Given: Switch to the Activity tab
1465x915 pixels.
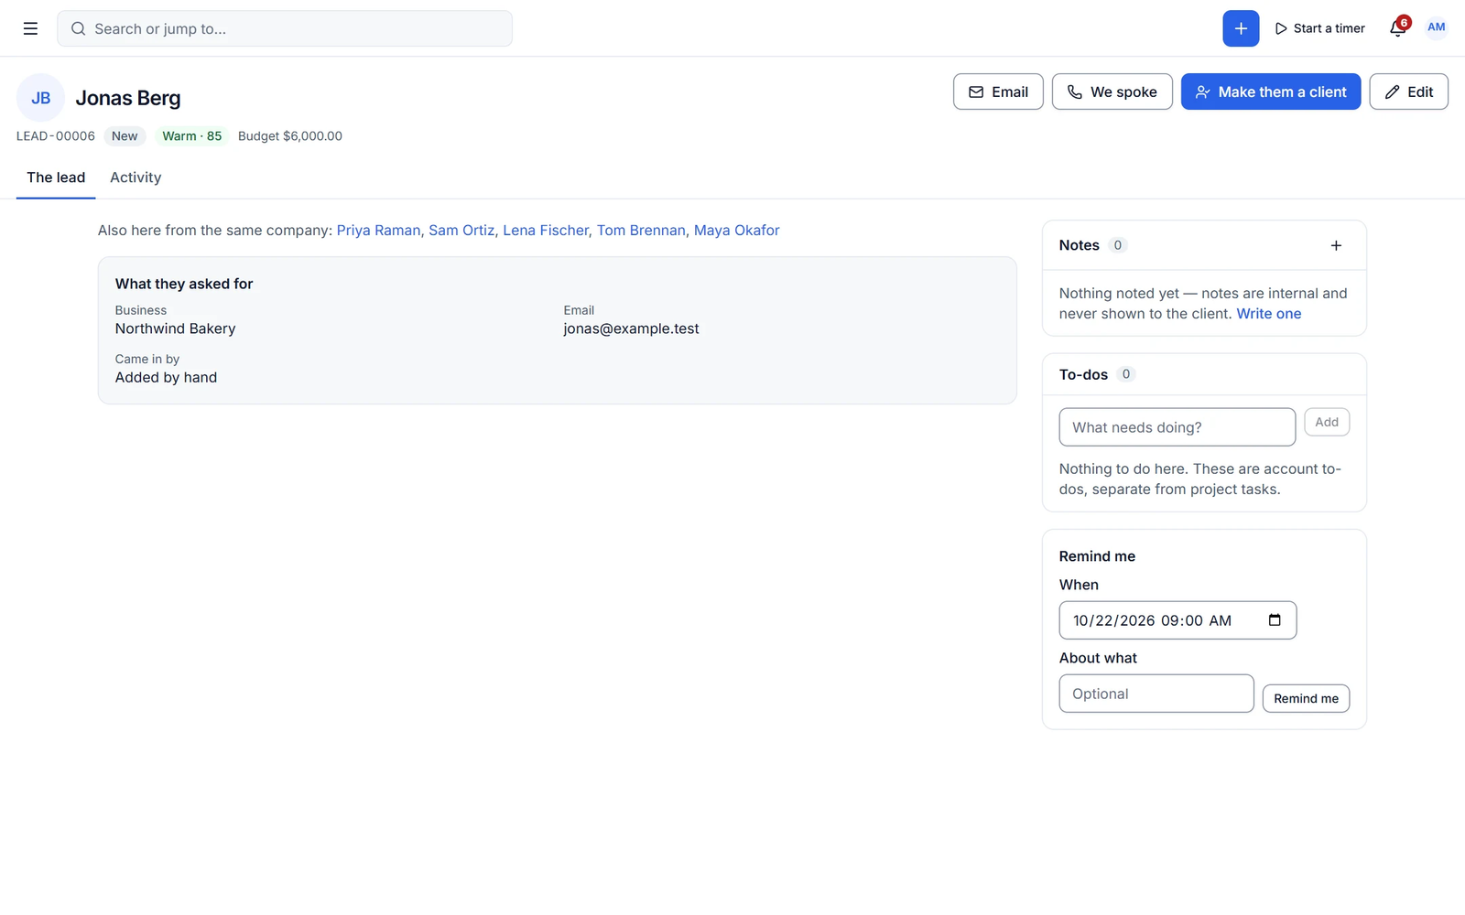Looking at the screenshot, I should [136, 178].
